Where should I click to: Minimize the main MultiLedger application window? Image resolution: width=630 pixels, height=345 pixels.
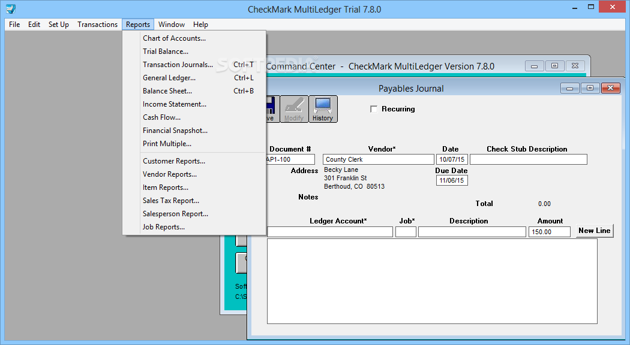tap(575, 7)
